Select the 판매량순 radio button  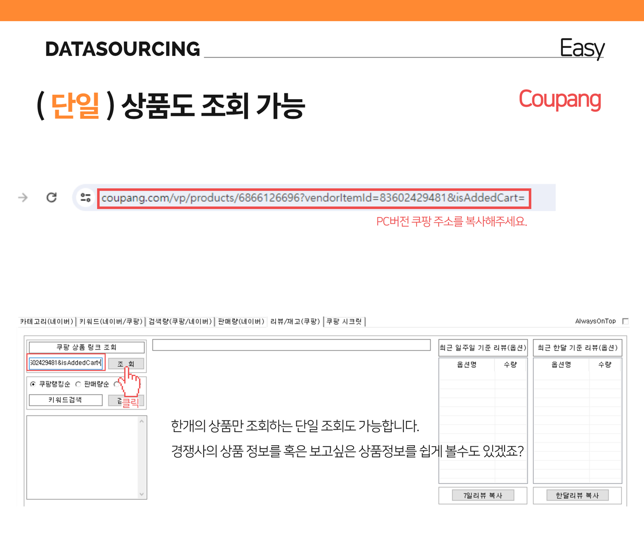tap(78, 384)
